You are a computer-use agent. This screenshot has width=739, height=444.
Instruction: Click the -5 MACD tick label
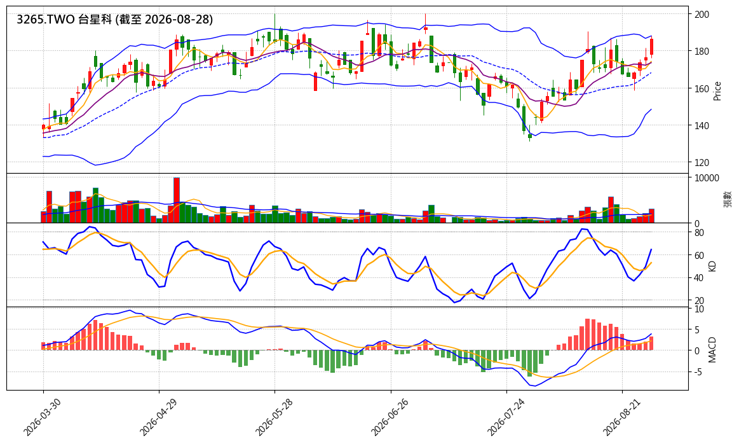pyautogui.click(x=699, y=372)
